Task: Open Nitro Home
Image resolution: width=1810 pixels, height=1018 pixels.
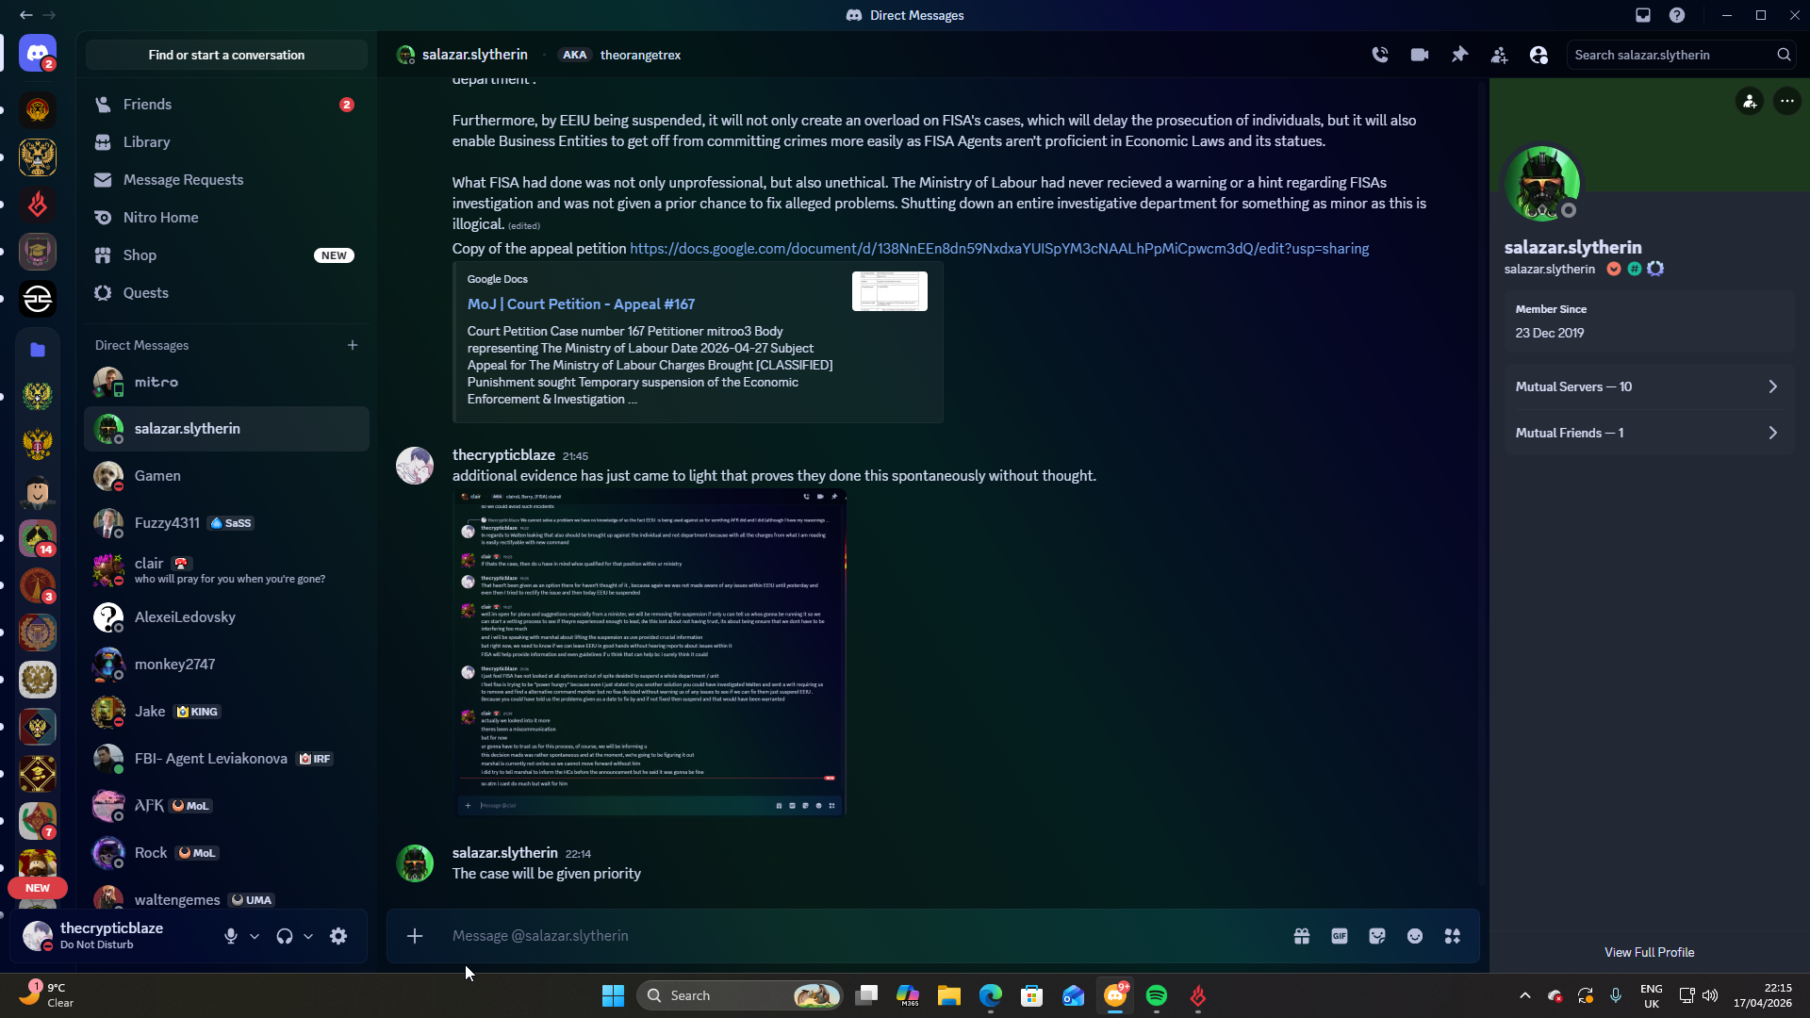Action: pos(160,218)
